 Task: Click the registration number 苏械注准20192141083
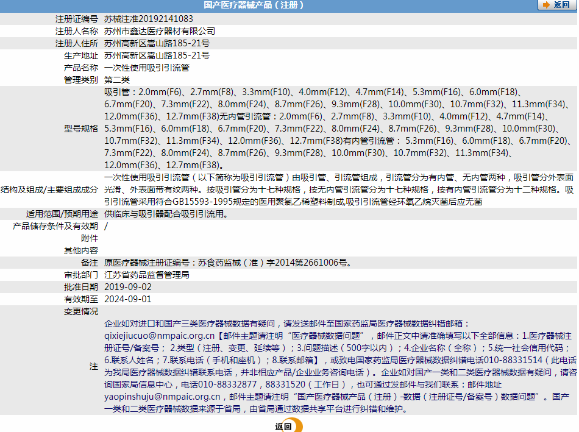(149, 19)
